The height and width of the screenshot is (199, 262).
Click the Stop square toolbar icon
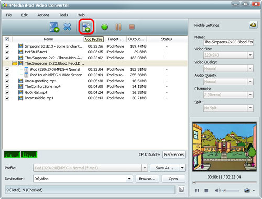[132, 27]
